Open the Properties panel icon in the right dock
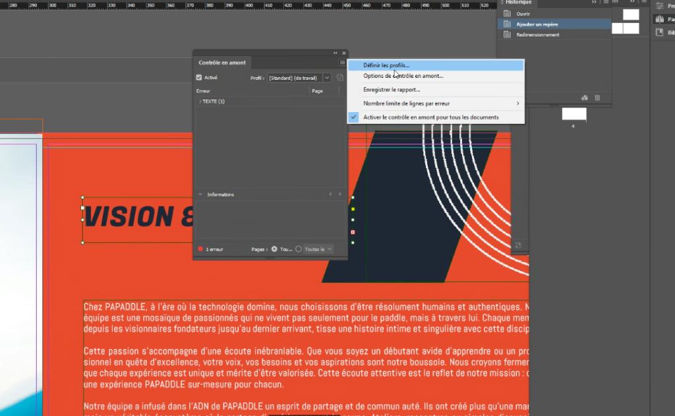The height and width of the screenshot is (416, 675). (660, 5)
